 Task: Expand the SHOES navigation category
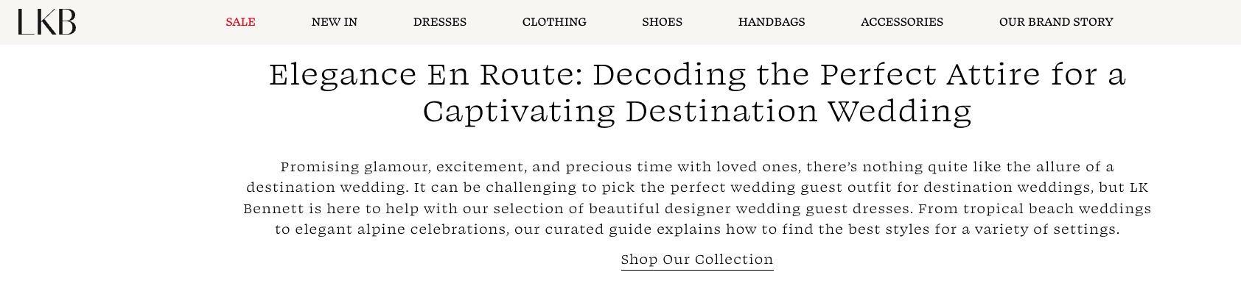(662, 22)
